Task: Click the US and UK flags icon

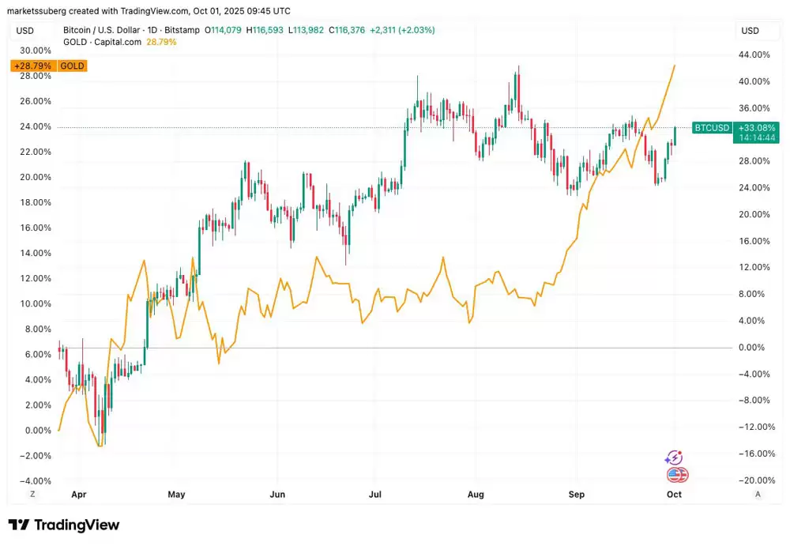Action: click(x=676, y=475)
